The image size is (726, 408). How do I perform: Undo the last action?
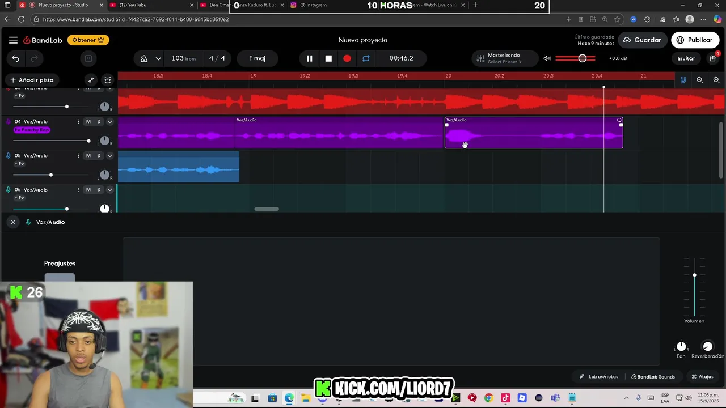(15, 58)
